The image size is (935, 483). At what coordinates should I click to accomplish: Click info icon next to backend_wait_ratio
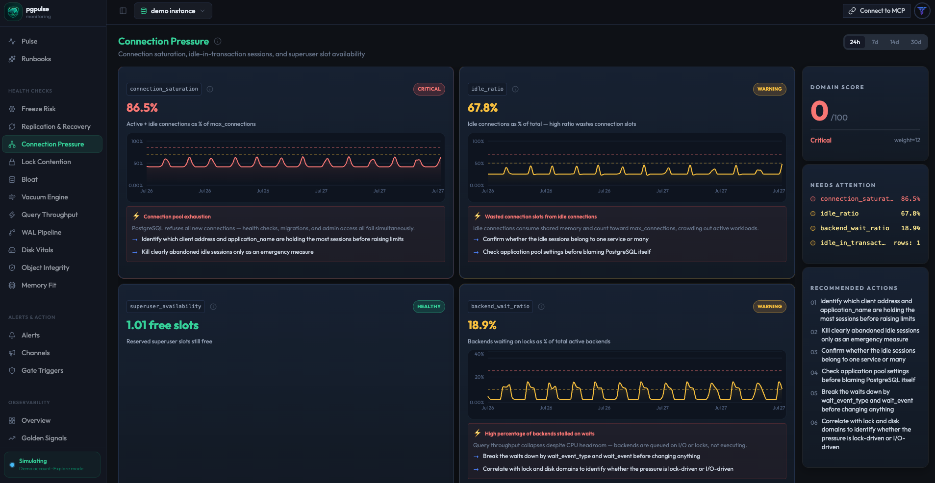541,307
